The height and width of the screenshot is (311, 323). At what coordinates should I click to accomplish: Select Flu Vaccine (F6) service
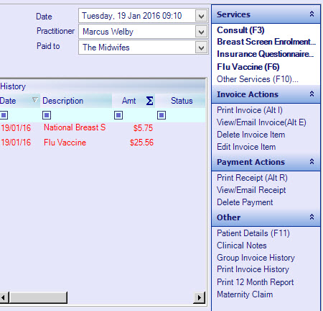[248, 67]
